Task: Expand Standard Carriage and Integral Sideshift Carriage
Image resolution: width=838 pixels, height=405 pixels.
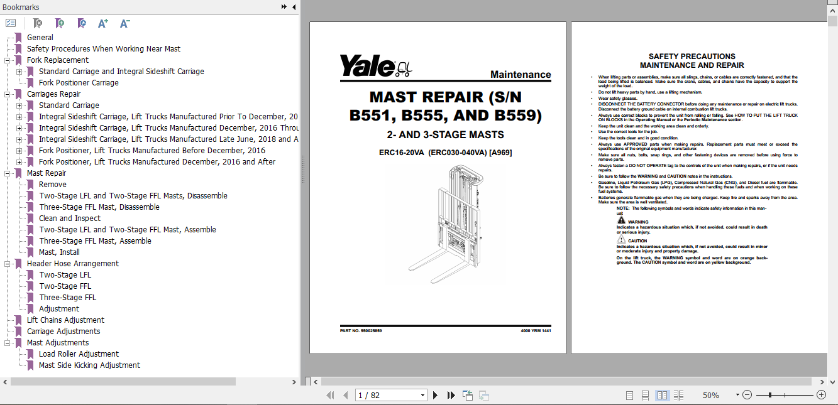Action: [x=19, y=72]
